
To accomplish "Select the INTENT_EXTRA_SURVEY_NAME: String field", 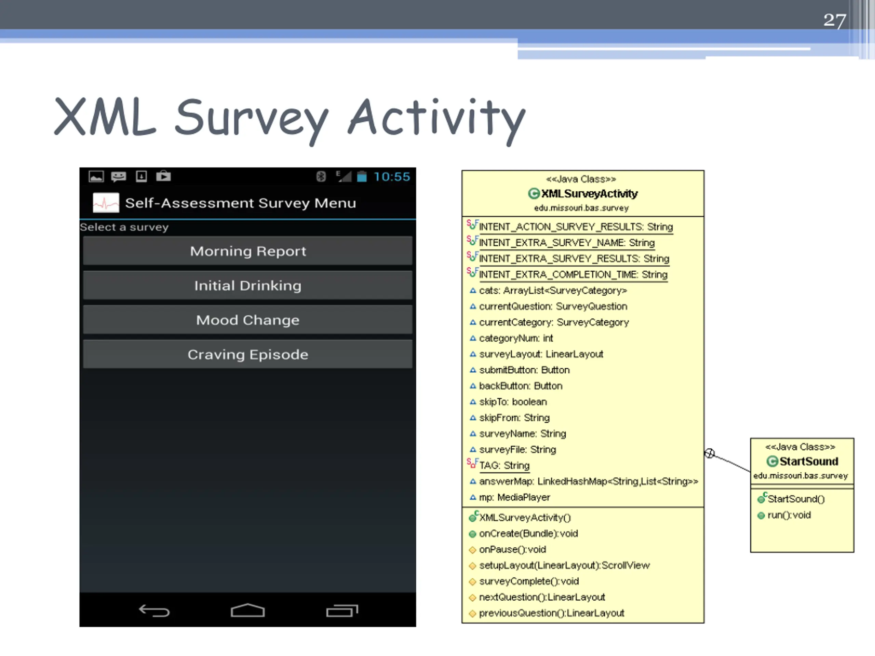I will (x=567, y=243).
